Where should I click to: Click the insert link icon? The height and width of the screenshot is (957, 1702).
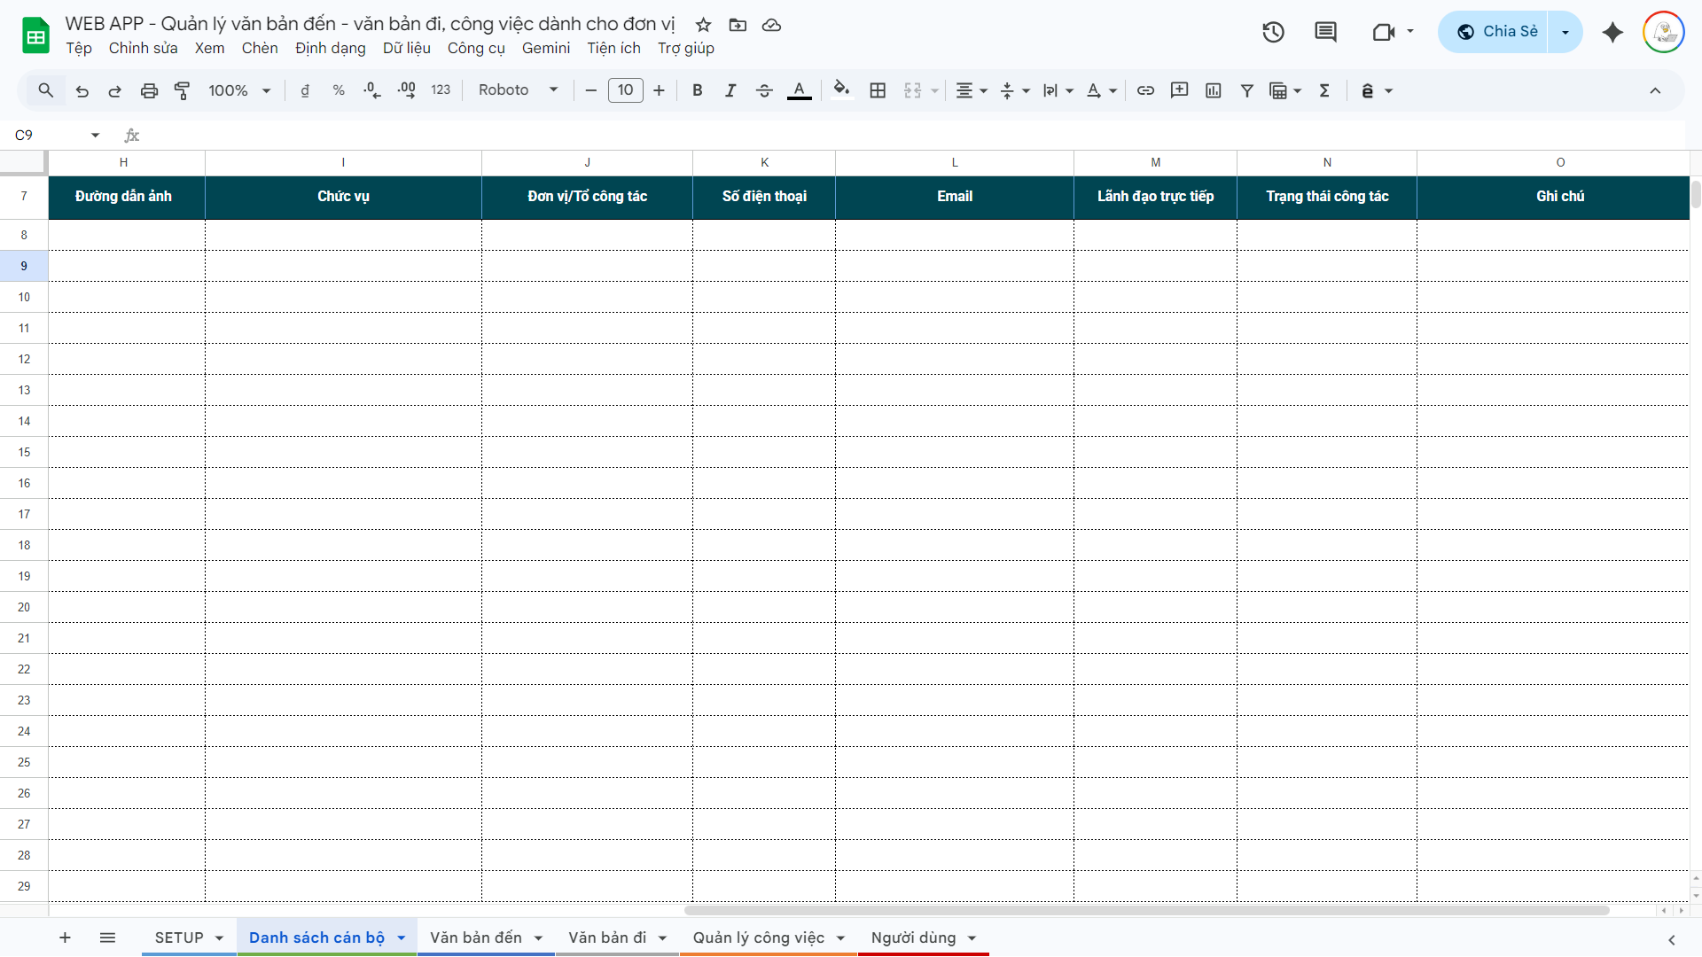[x=1145, y=90]
